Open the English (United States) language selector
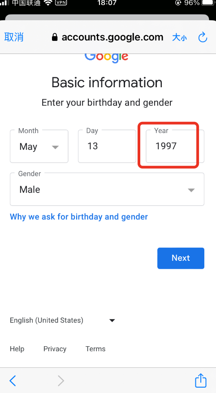216x393 pixels. (62, 320)
